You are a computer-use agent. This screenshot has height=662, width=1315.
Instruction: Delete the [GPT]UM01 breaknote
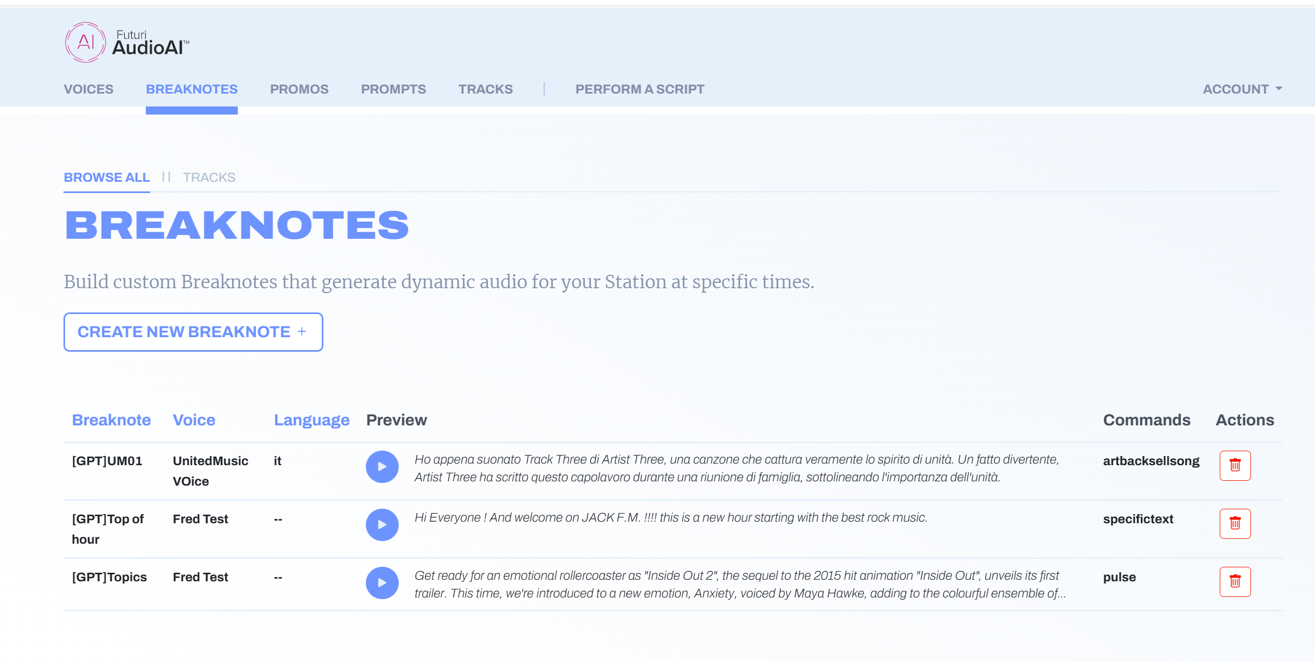point(1235,466)
